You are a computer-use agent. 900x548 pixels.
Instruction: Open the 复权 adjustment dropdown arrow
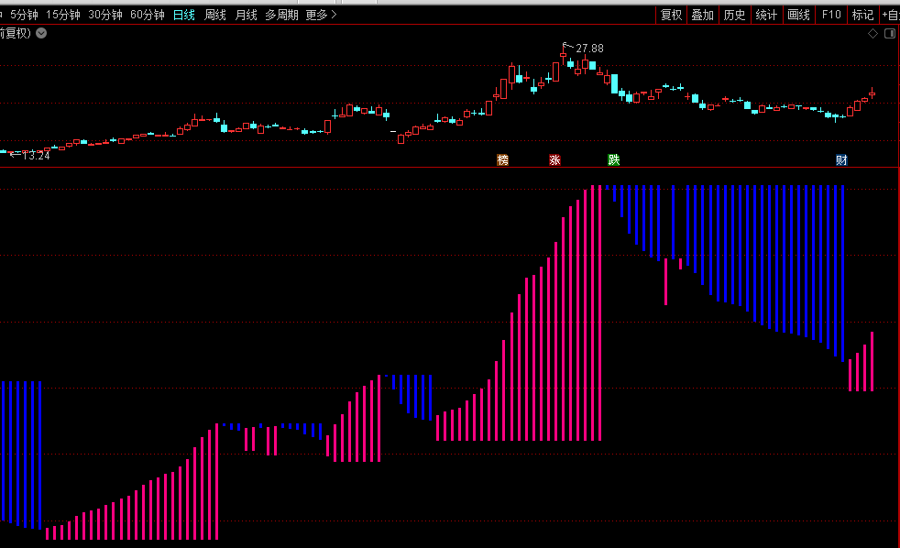[41, 33]
